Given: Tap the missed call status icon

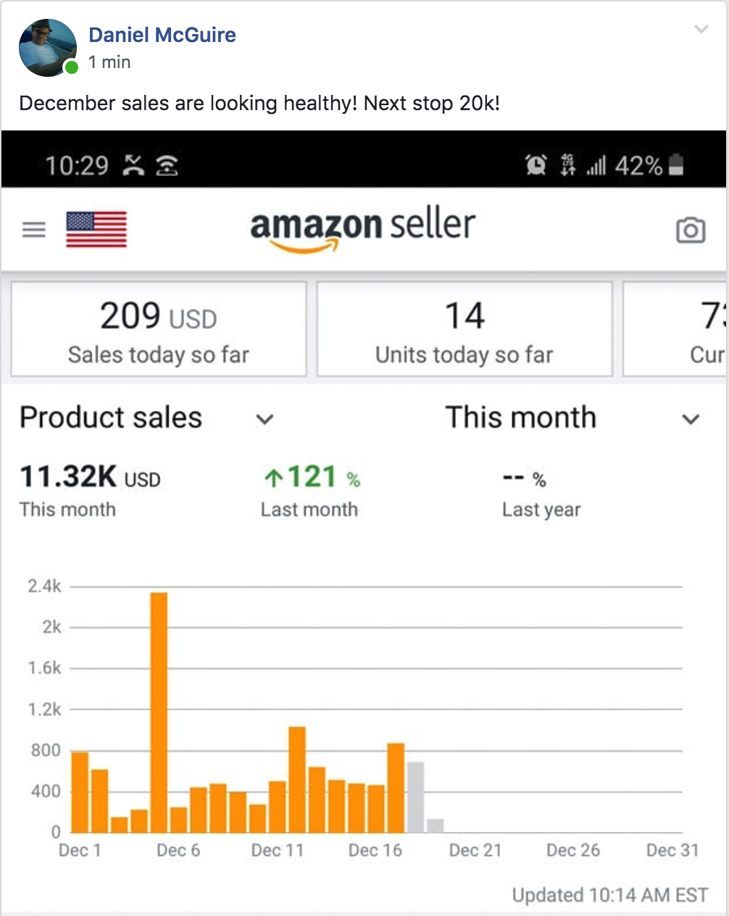Looking at the screenshot, I should pyautogui.click(x=133, y=166).
